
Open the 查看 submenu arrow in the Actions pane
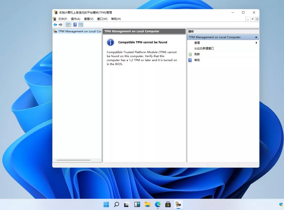257,43
